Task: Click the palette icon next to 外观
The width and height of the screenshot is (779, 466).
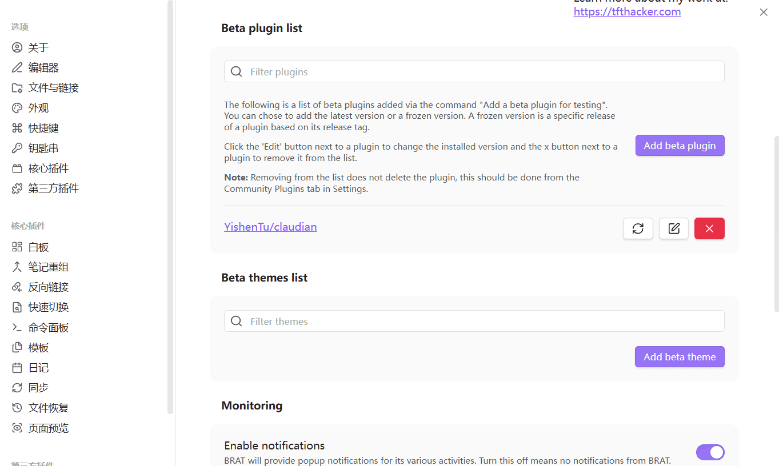Action: click(17, 108)
